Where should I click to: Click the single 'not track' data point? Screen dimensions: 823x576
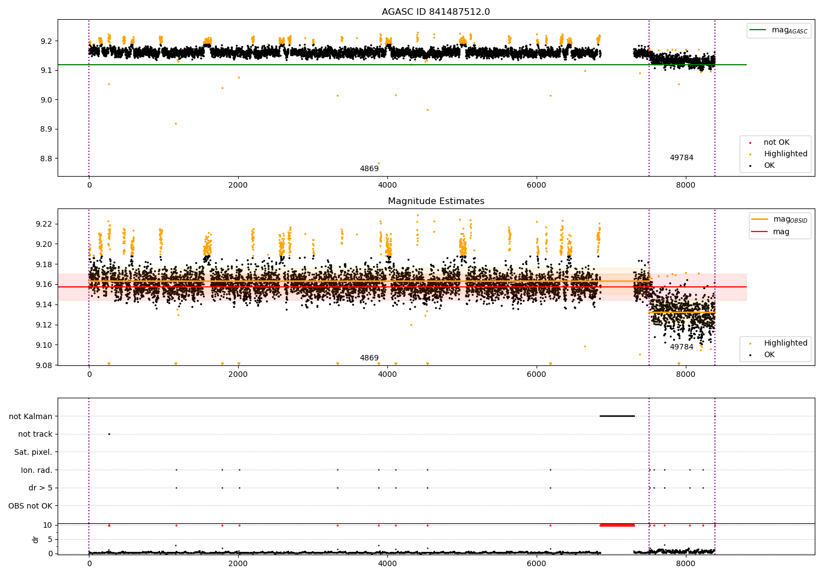point(109,434)
